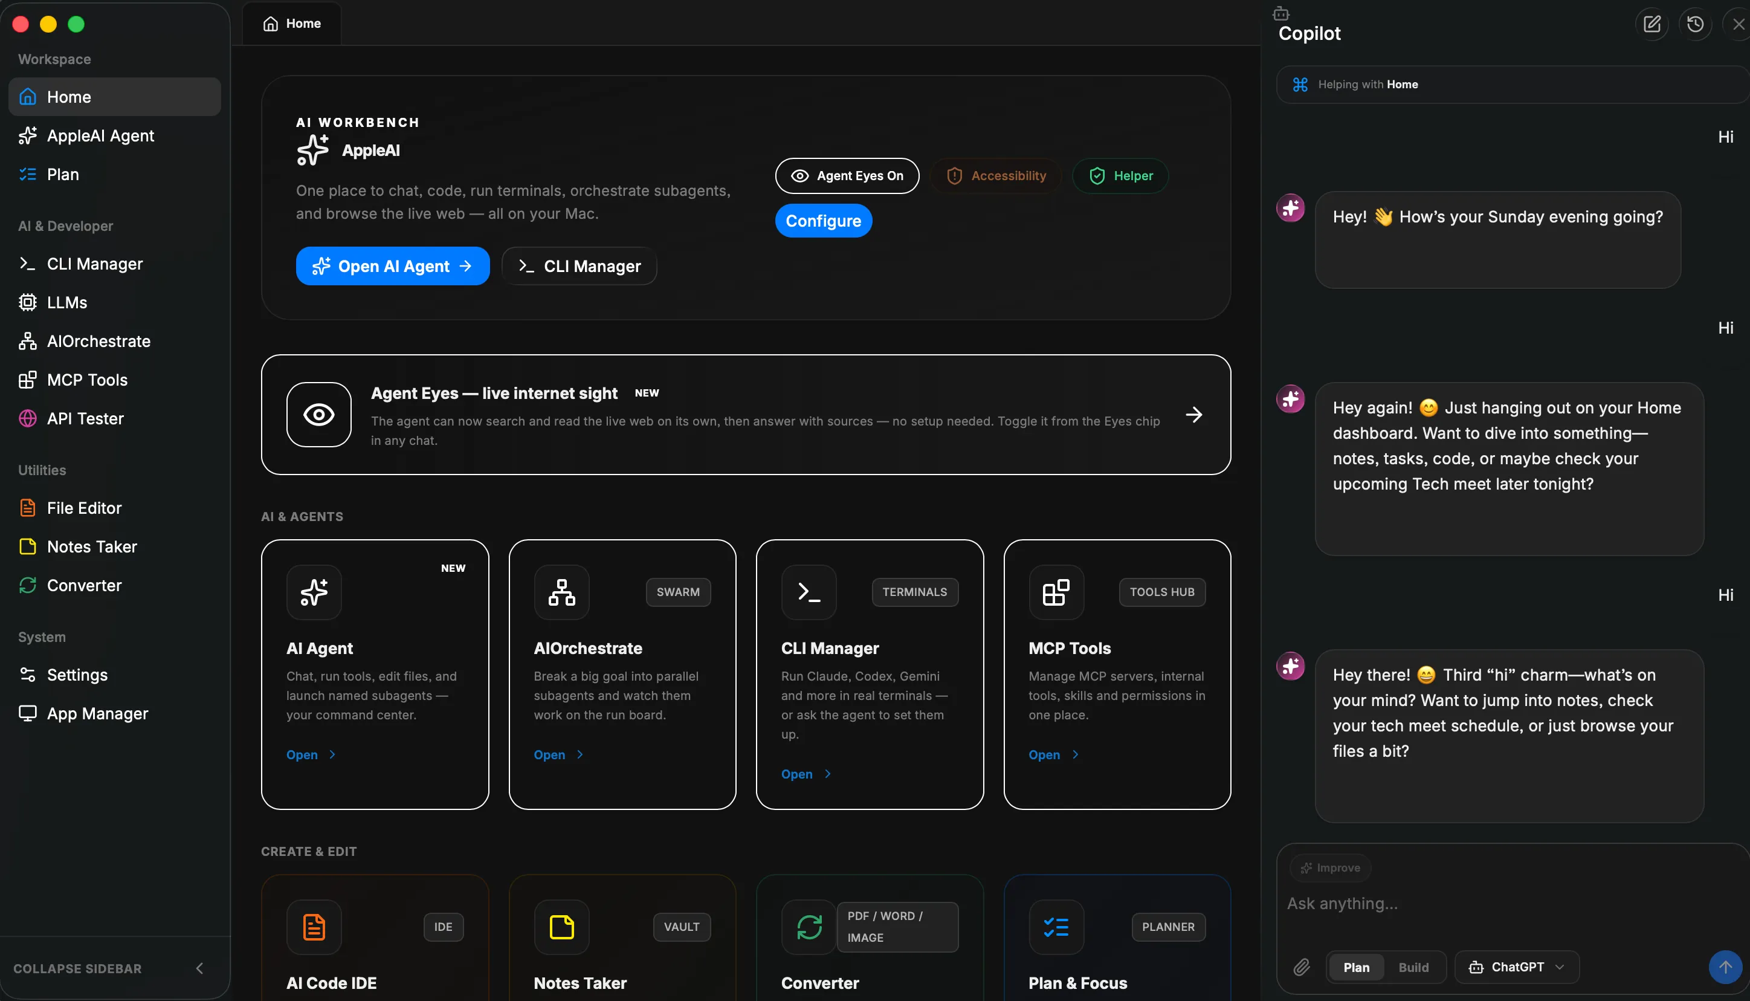Click the AppleAI sparkle logo in workbench
Screen dimensions: 1750x1001
(x=312, y=150)
